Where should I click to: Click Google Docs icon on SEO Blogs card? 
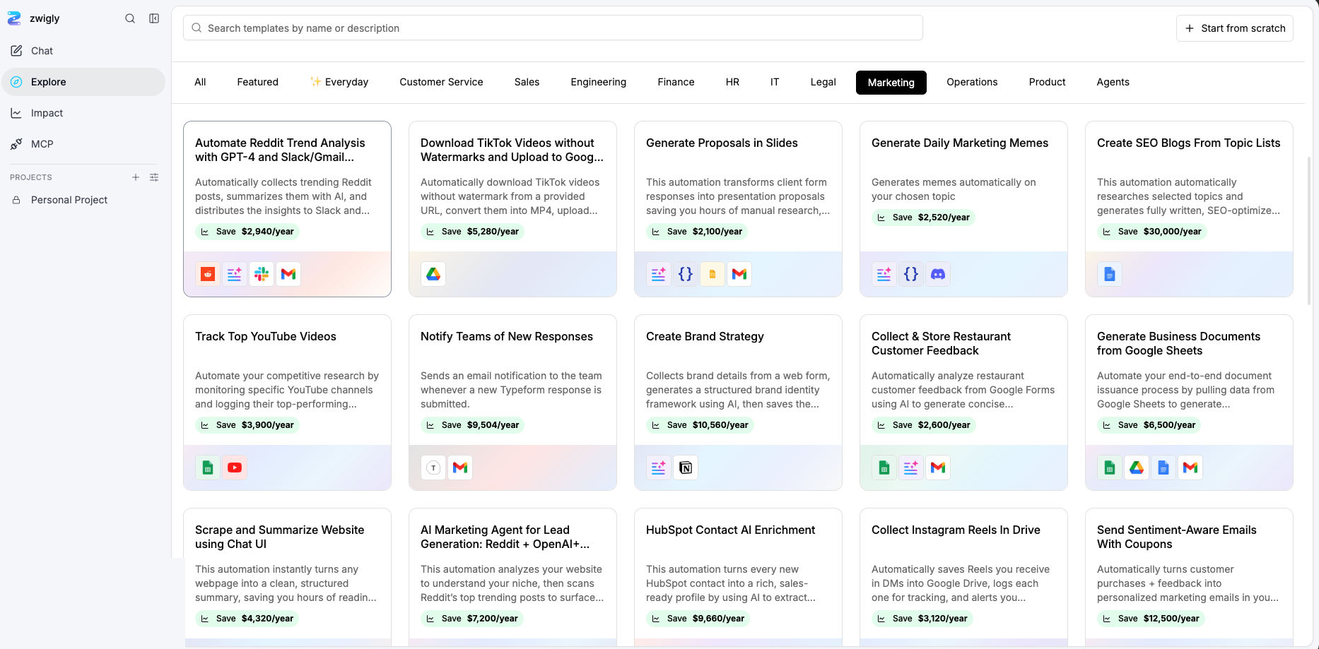click(x=1110, y=274)
